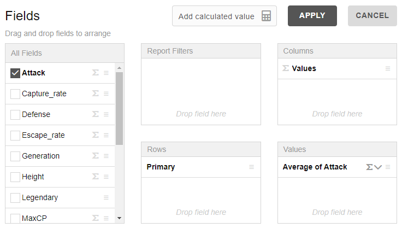402x228 pixels.
Task: Click the scroll down arrow in All Fields
Action: 120,218
